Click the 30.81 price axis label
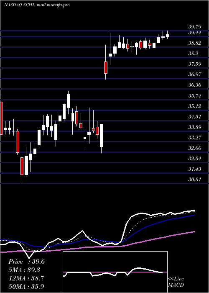209x293 pixels. pos(194,180)
